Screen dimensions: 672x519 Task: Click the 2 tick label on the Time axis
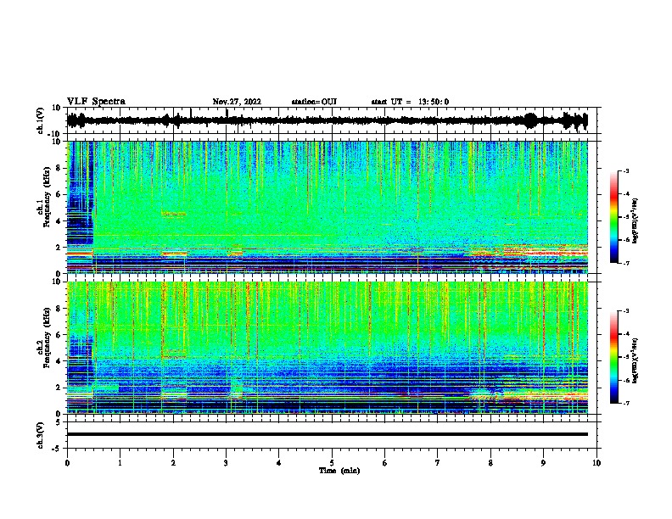click(x=173, y=463)
